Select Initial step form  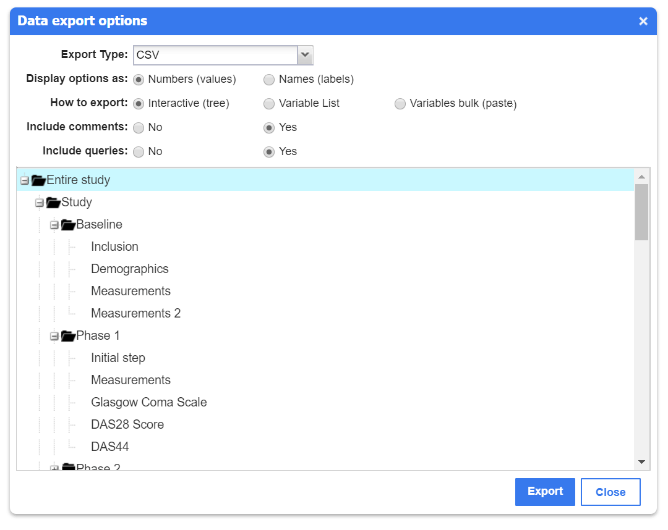pyautogui.click(x=118, y=358)
